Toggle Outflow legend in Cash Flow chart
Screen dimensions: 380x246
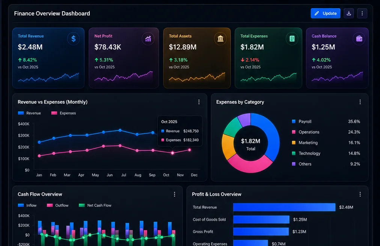point(58,205)
